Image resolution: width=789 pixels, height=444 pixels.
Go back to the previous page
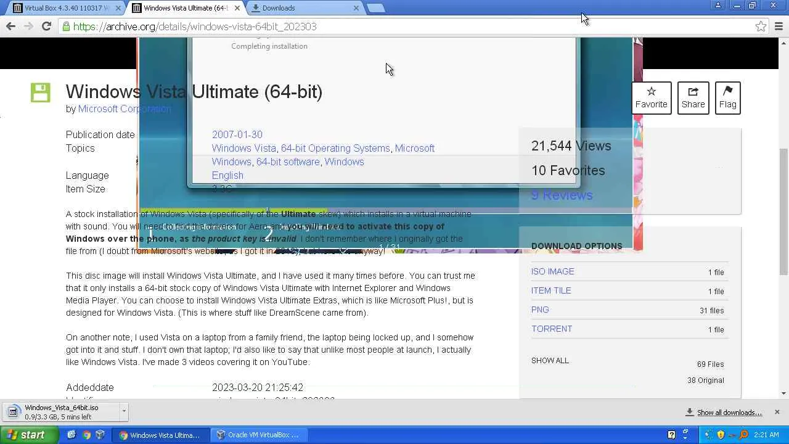(10, 26)
